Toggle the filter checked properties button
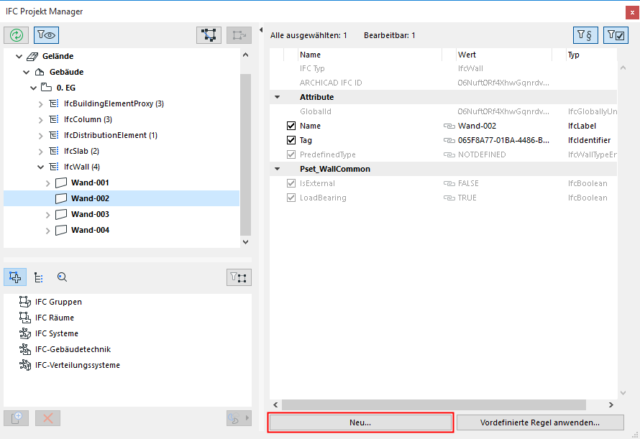This screenshot has width=640, height=439. click(616, 35)
